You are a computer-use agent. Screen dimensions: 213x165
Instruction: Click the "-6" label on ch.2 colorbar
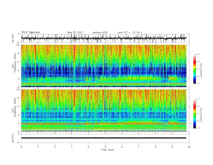(x=198, y=121)
